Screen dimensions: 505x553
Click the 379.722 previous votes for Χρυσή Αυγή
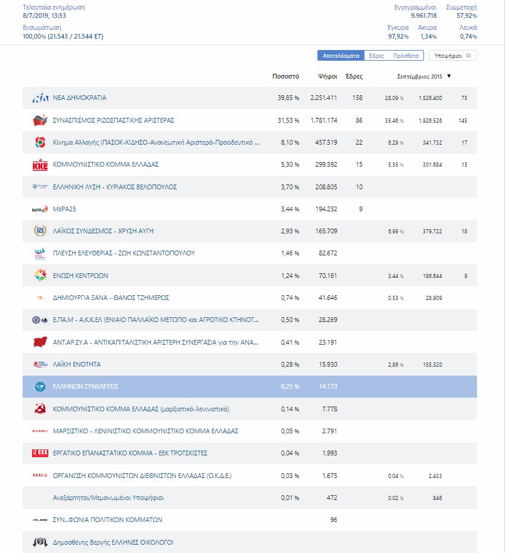(x=432, y=232)
